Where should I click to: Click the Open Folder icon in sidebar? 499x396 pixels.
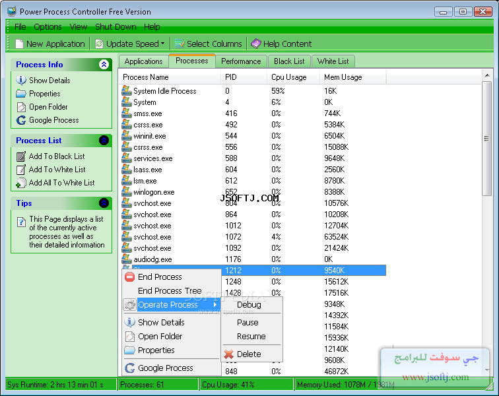pos(21,107)
